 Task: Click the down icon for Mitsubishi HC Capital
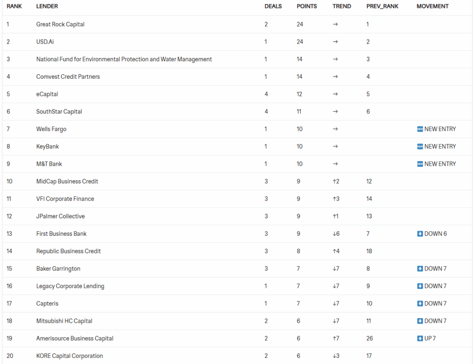[420, 321]
